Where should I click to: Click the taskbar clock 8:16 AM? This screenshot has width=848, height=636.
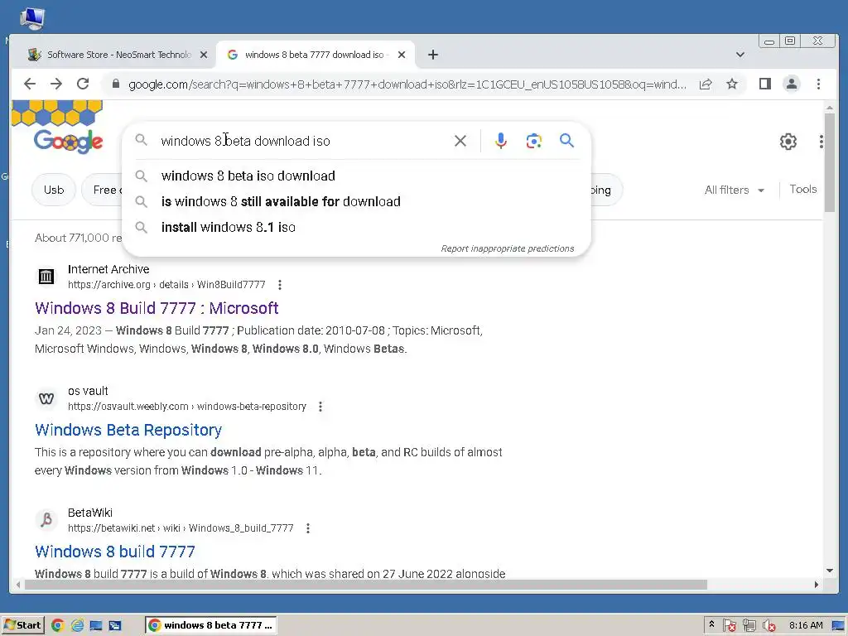pos(806,625)
